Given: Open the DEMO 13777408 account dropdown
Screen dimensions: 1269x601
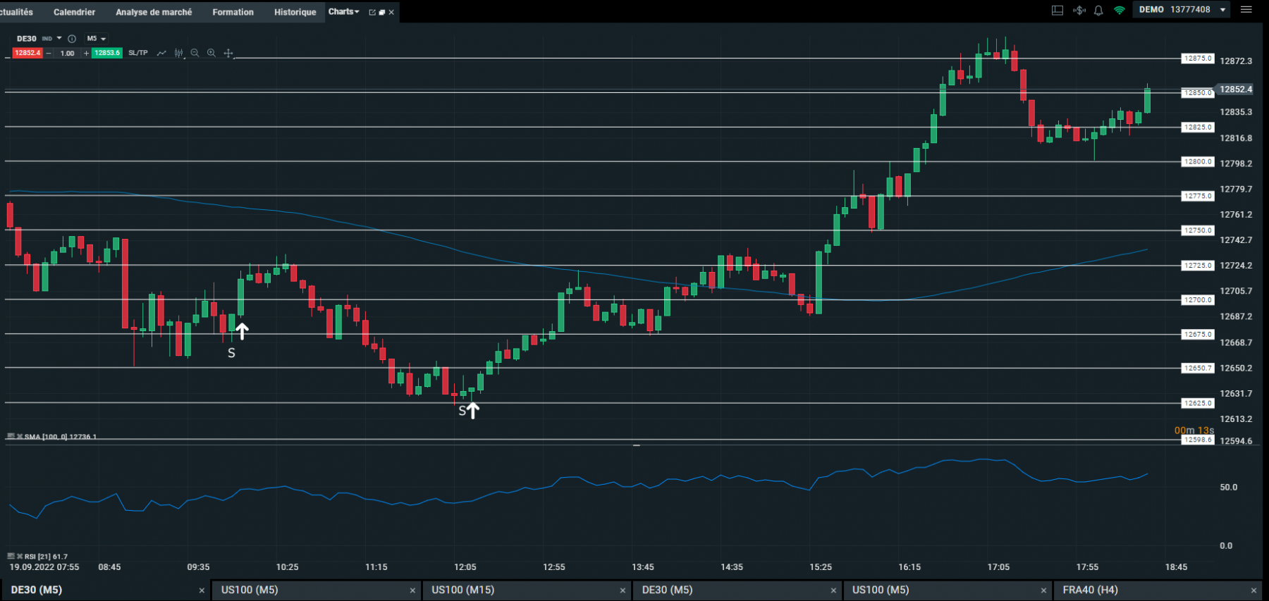Looking at the screenshot, I should [x=1182, y=10].
